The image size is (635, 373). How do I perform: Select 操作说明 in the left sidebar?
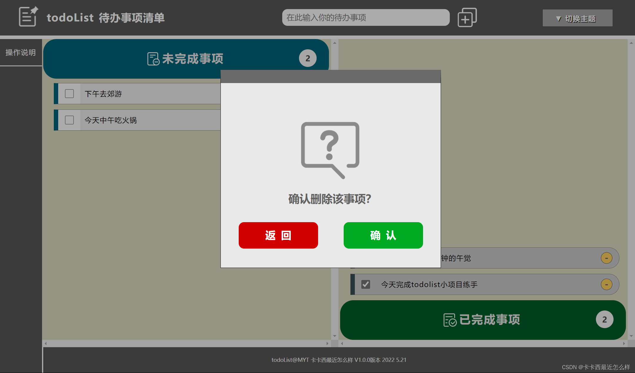pyautogui.click(x=21, y=52)
